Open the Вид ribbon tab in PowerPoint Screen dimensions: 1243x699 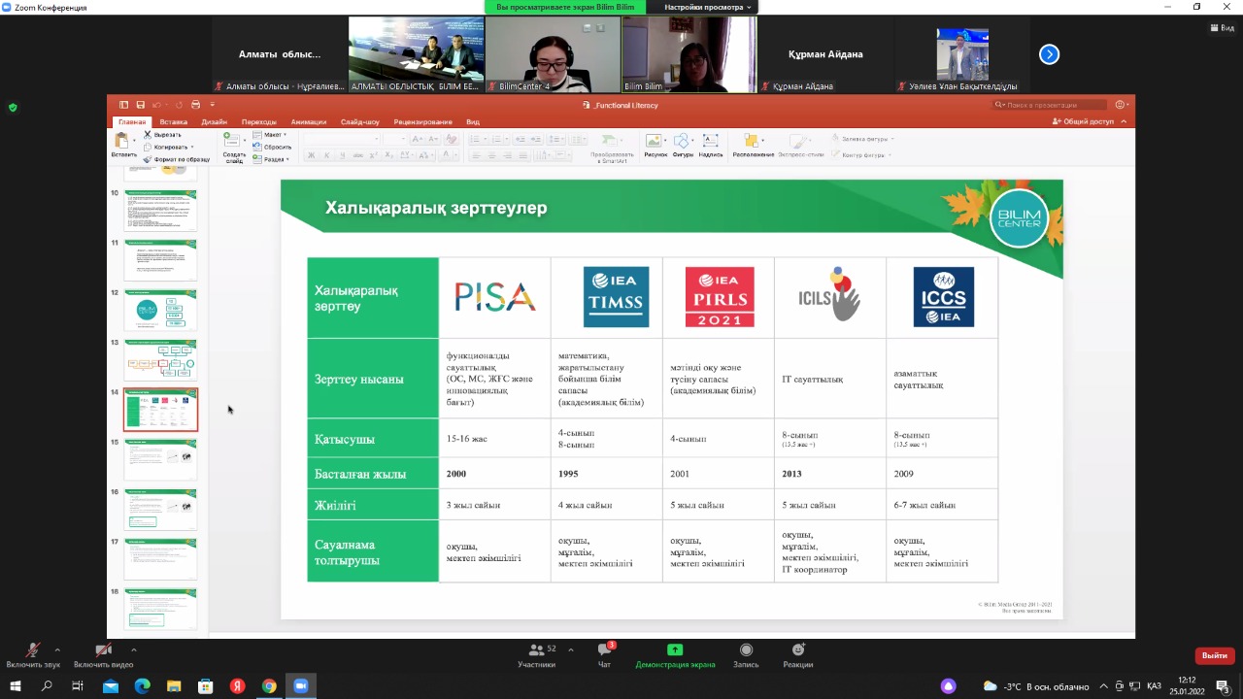pos(473,122)
